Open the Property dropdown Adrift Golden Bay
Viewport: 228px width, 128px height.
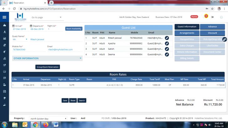pyautogui.click(x=48, y=119)
